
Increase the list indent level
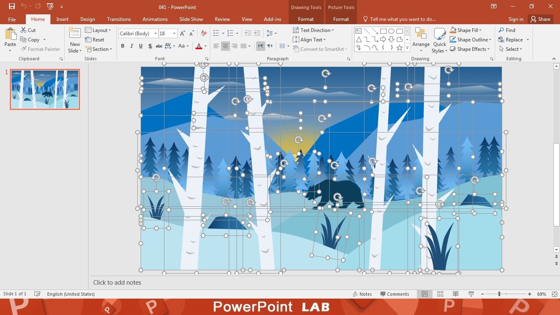point(257,34)
